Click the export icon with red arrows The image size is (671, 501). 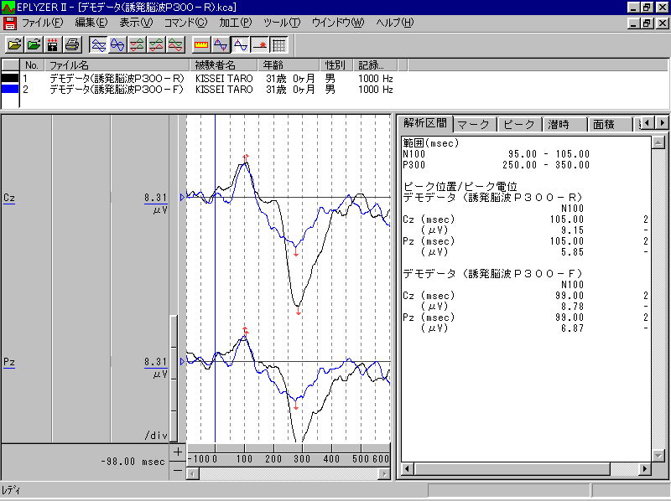coord(53,44)
